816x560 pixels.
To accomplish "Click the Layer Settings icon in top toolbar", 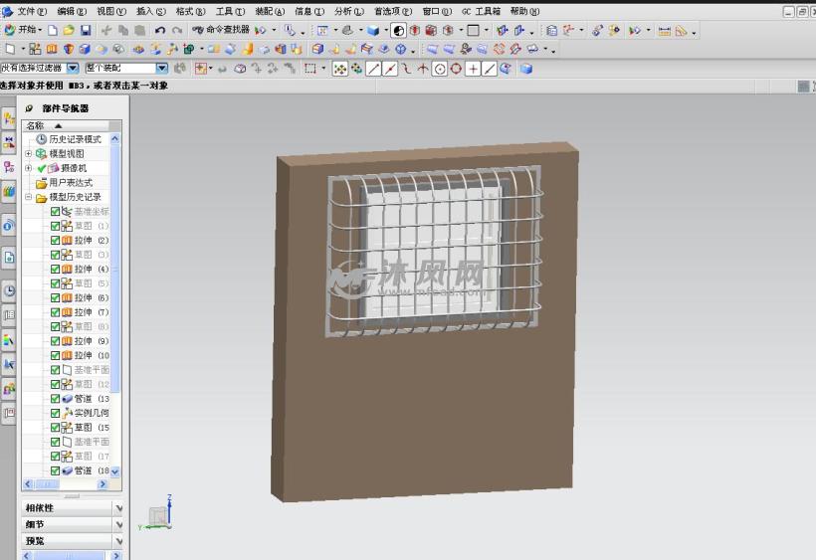I will point(551,31).
